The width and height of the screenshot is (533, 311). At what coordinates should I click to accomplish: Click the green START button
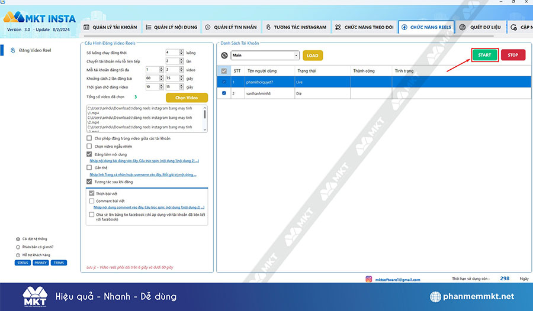click(x=484, y=55)
